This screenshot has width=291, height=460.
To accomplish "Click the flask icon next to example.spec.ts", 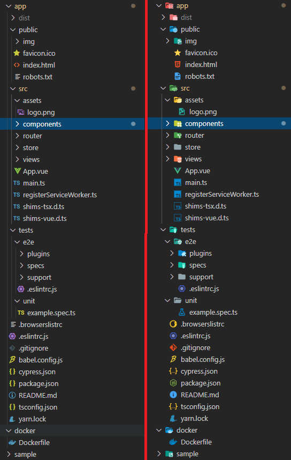I will pos(182,312).
